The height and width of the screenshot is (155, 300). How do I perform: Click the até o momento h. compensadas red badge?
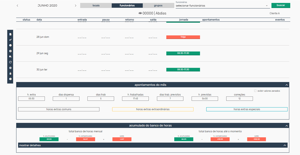(x=220, y=139)
